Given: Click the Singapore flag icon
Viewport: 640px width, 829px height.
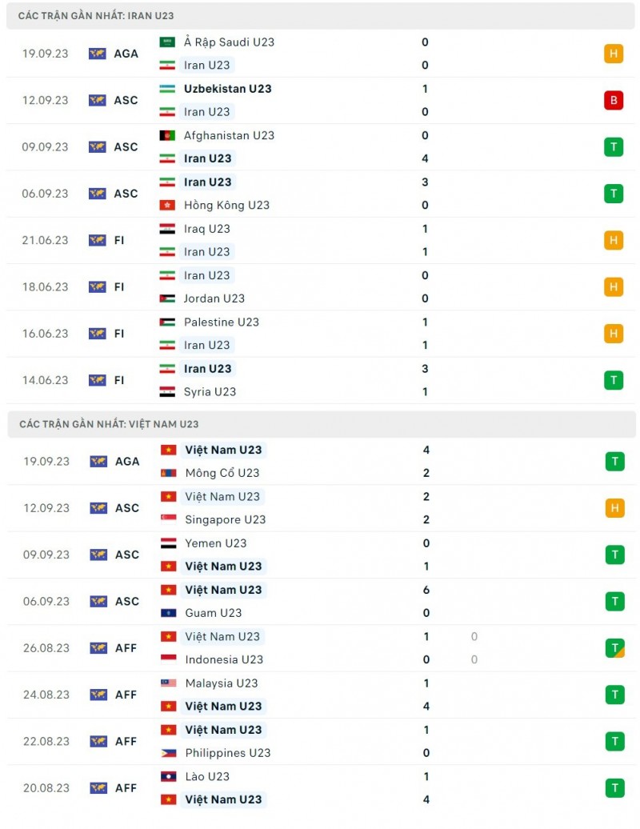Looking at the screenshot, I should click(x=168, y=519).
